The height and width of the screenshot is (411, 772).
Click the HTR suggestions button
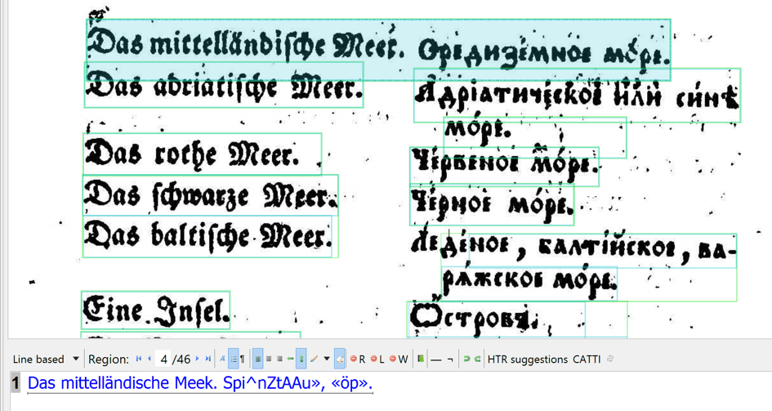pyautogui.click(x=527, y=359)
